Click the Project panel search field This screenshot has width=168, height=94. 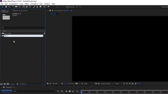coord(23,28)
